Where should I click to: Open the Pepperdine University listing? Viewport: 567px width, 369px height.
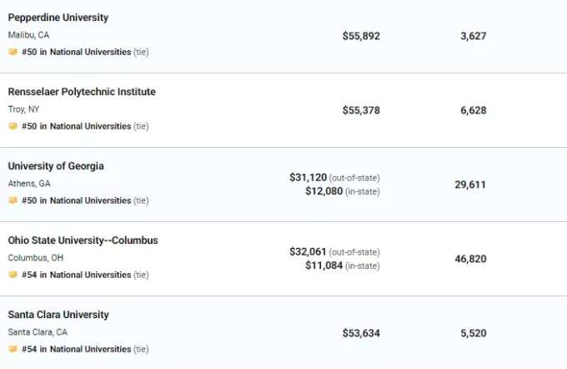58,18
